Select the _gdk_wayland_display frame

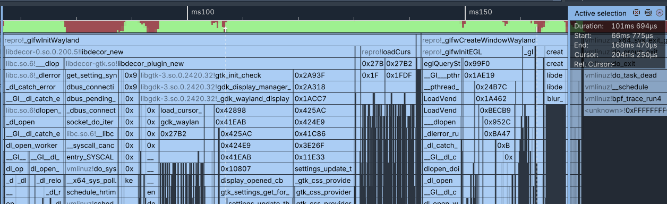[216, 99]
